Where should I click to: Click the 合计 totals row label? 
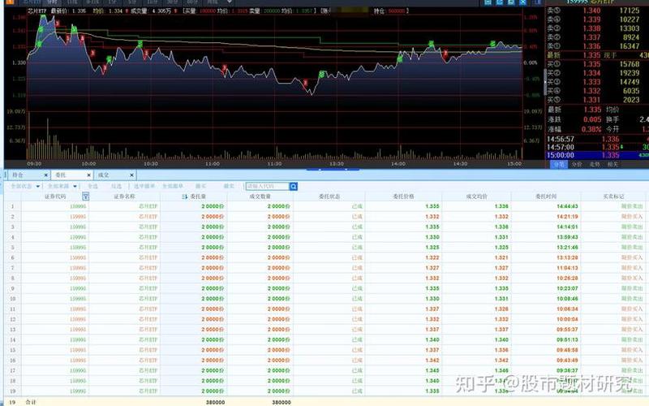pos(31,402)
